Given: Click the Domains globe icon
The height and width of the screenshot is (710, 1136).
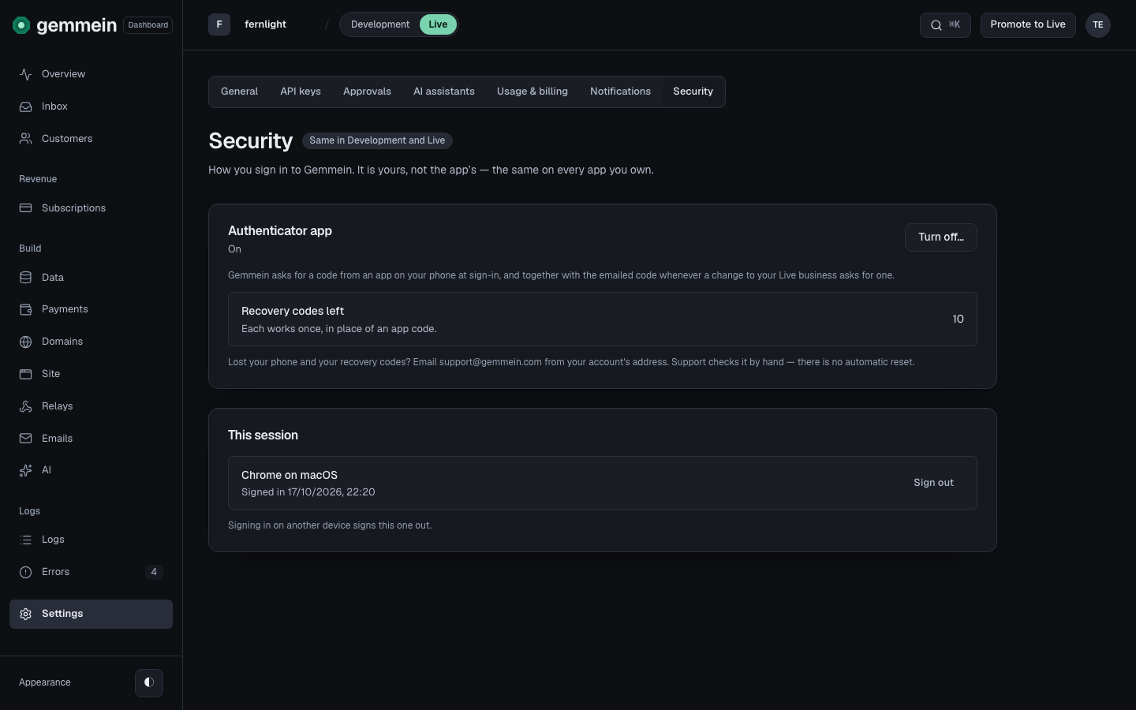Looking at the screenshot, I should tap(26, 342).
